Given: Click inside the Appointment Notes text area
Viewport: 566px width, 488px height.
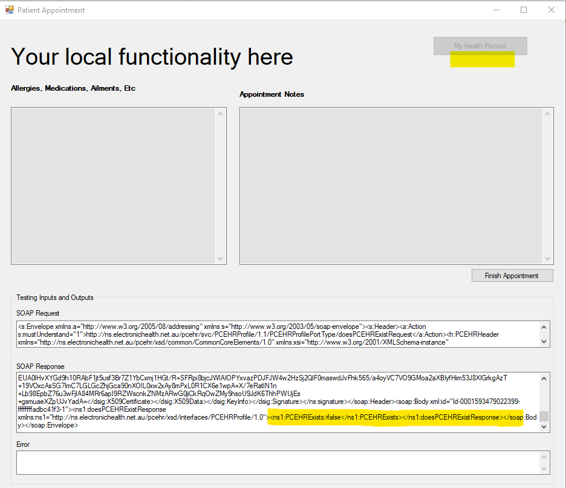Looking at the screenshot, I should click(391, 186).
